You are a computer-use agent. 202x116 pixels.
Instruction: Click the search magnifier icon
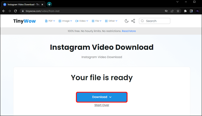142,21
